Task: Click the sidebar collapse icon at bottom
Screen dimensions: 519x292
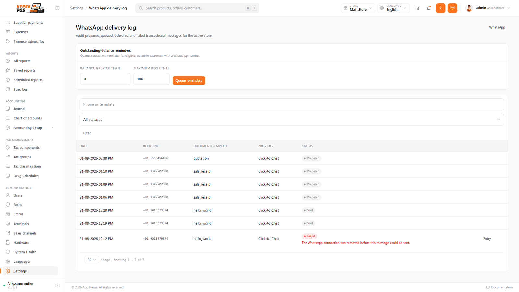Action: point(57,286)
